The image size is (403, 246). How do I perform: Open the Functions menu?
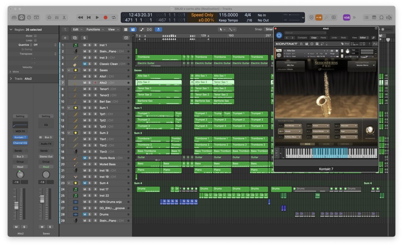(x=95, y=29)
